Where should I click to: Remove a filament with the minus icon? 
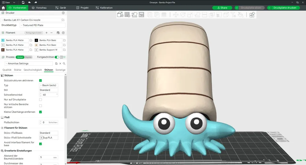click(x=51, y=33)
